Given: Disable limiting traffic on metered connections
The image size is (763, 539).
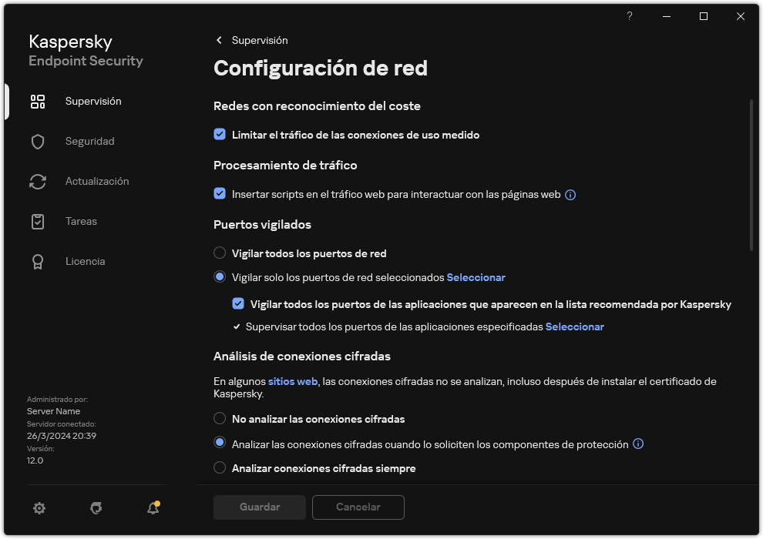Looking at the screenshot, I should [x=220, y=135].
